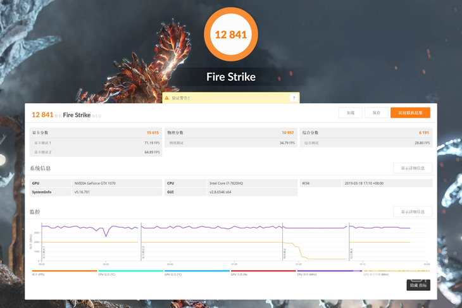462x308 pixels.
Task: Click the 12 841 score in panel header
Action: 42,115
